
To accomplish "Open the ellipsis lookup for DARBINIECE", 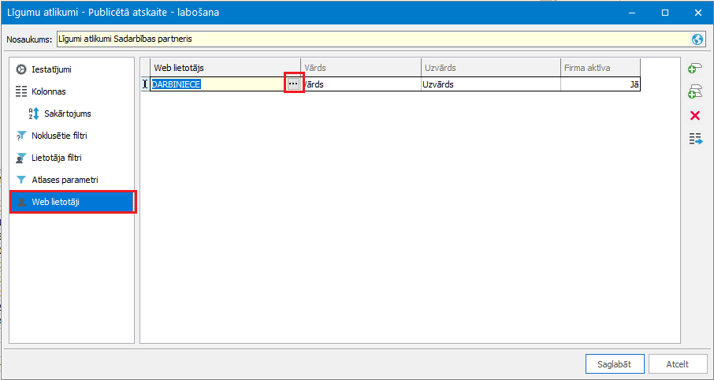I will 293,84.
